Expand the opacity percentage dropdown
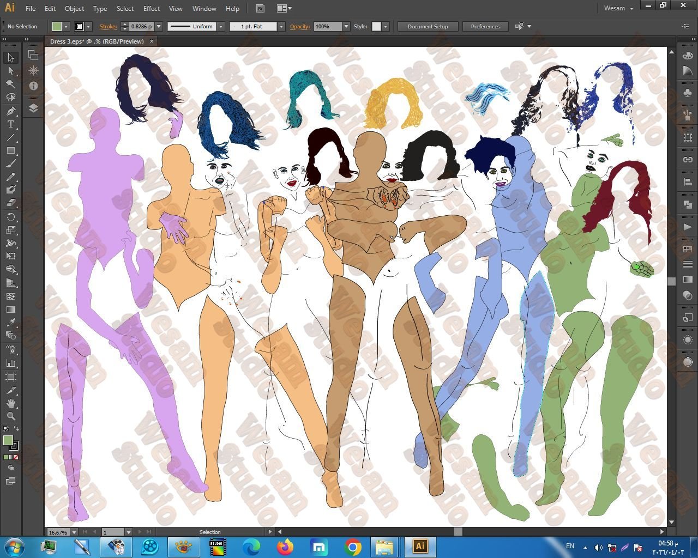Image resolution: width=698 pixels, height=558 pixels. pos(346,26)
